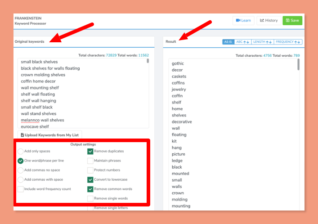Image resolution: width=318 pixels, height=224 pixels.
Task: Click the Frankenstein Keyword Processor title
Action: pos(30,21)
